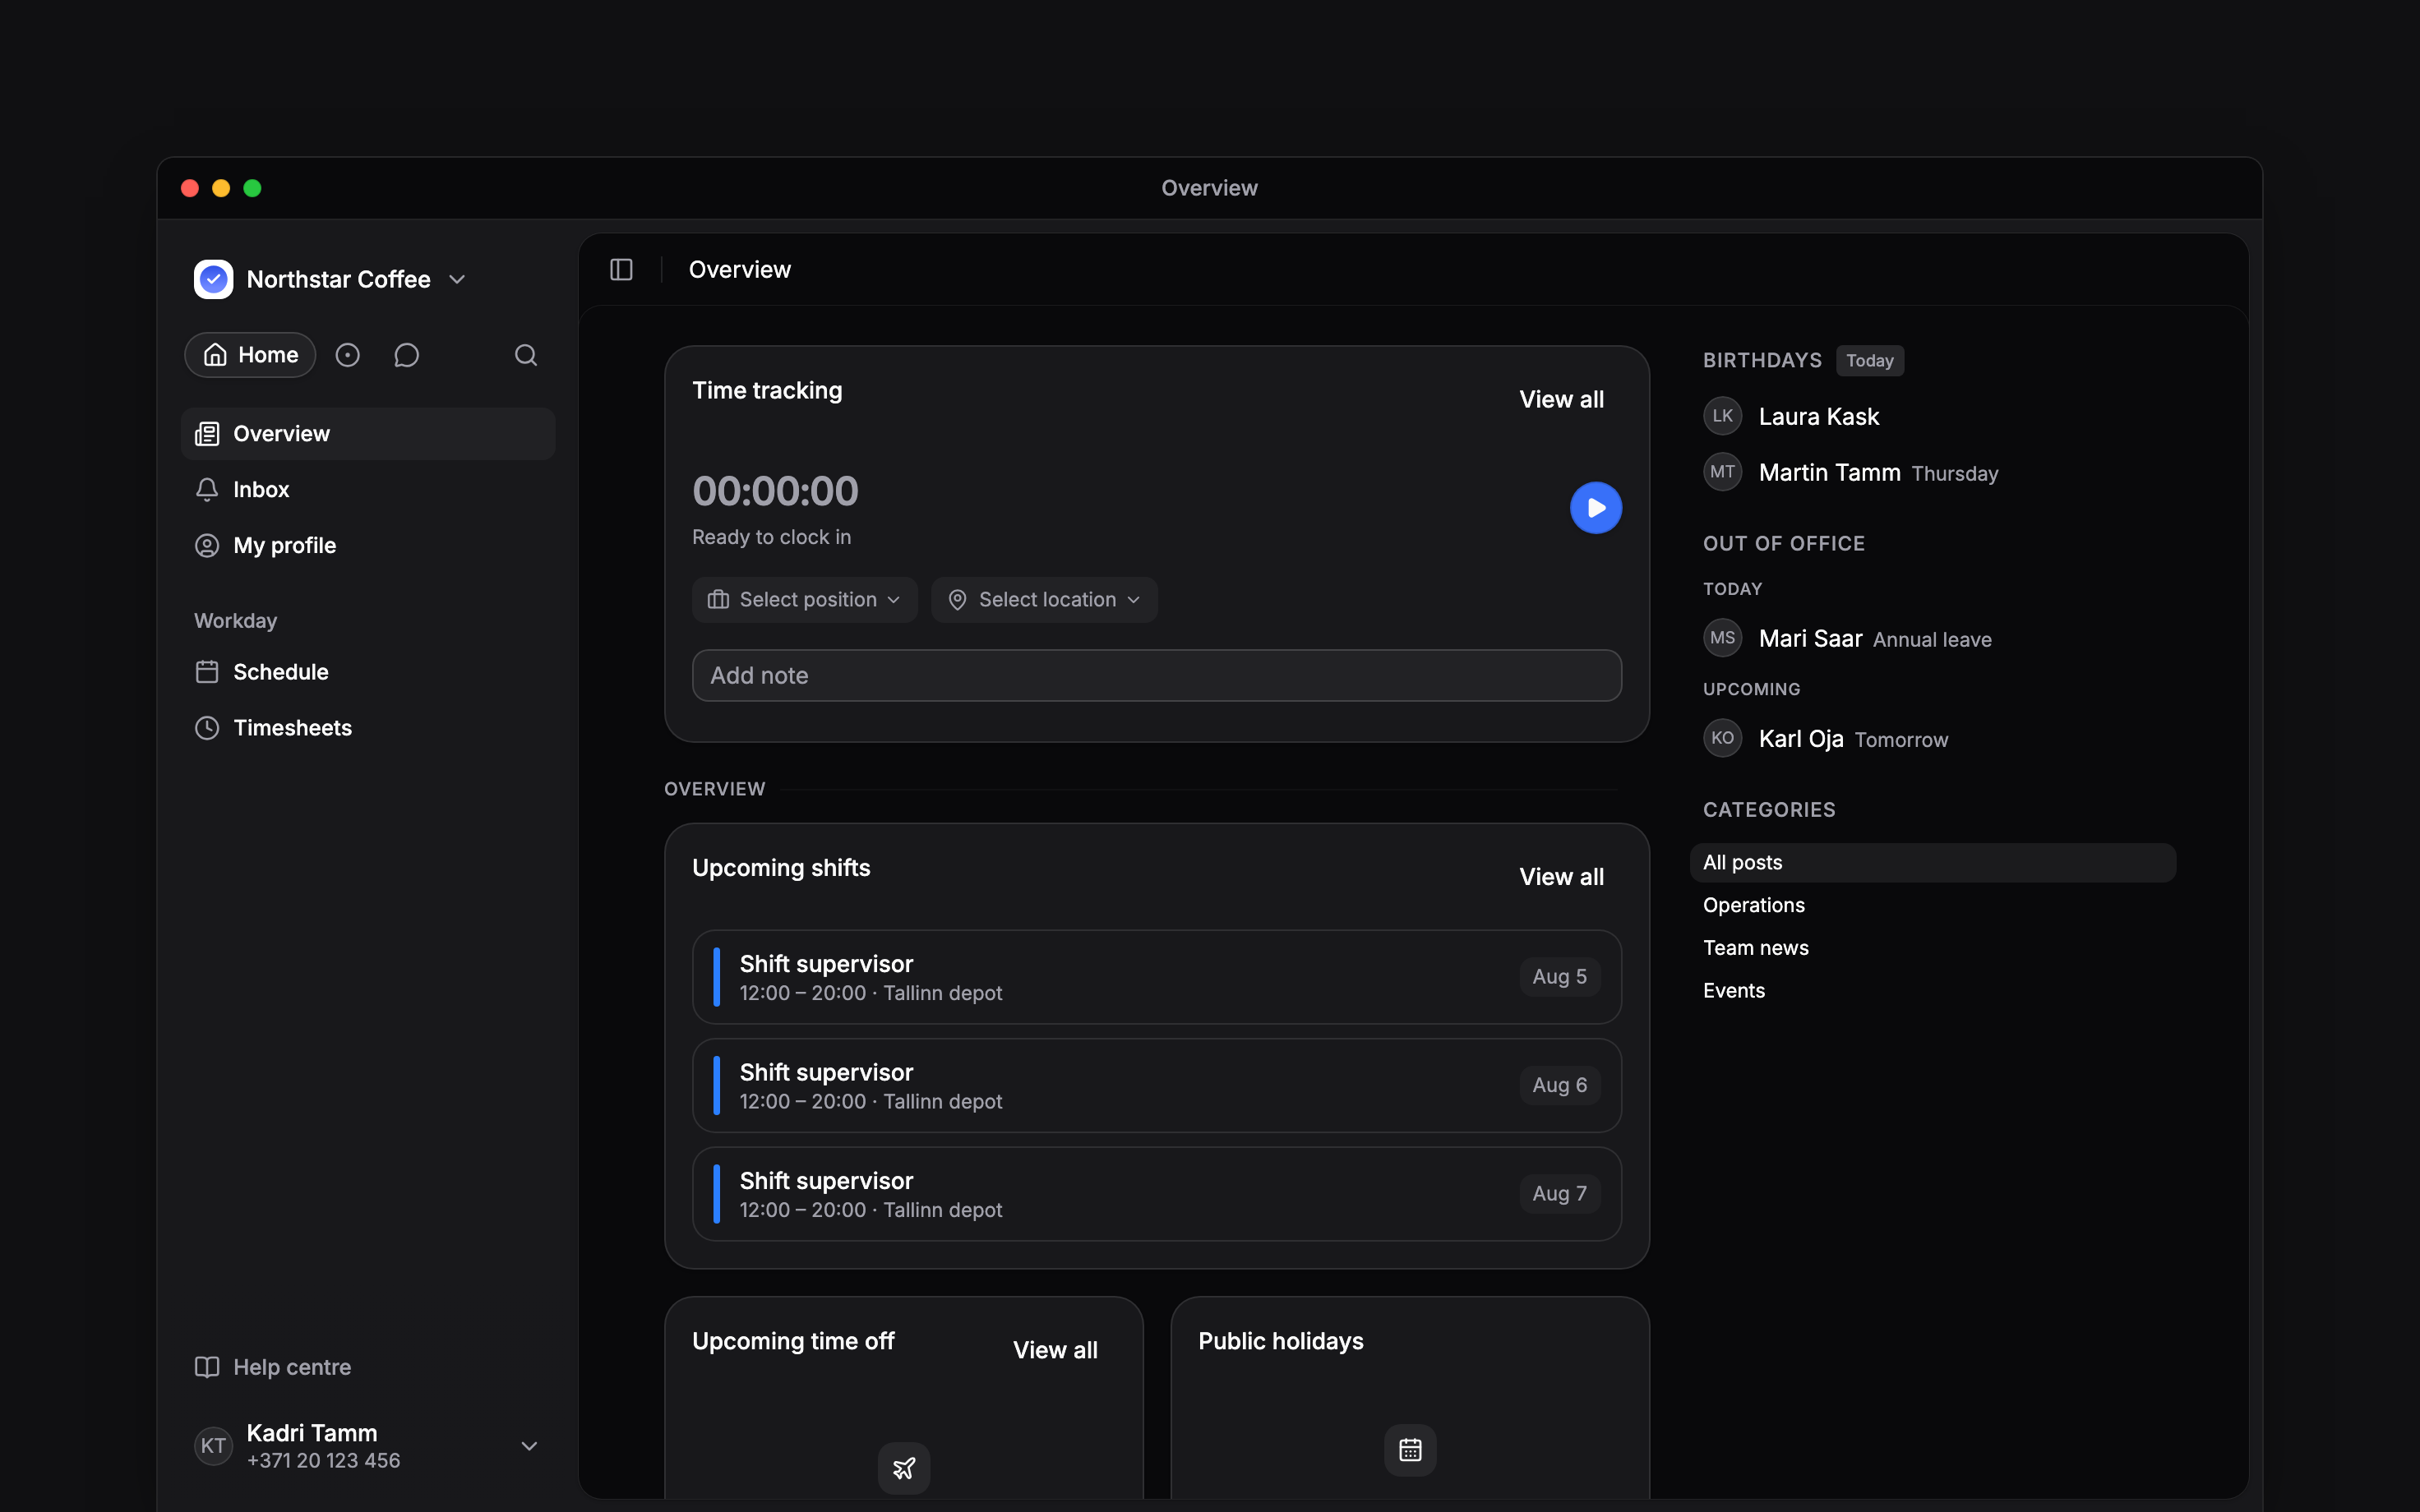Open the Aug 5 Shift supervisor shift
This screenshot has width=2420, height=1512.
[x=1156, y=977]
